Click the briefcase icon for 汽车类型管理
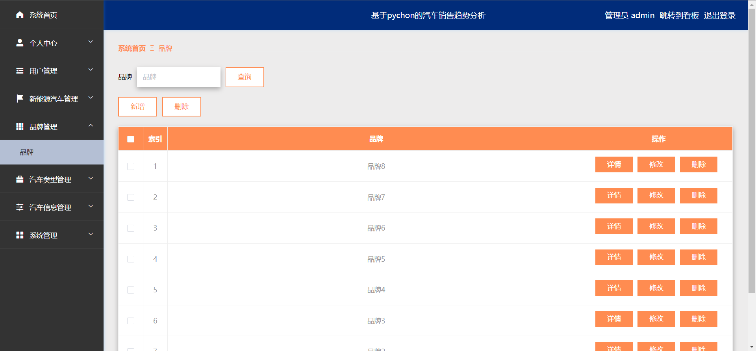The height and width of the screenshot is (351, 756). click(x=20, y=179)
